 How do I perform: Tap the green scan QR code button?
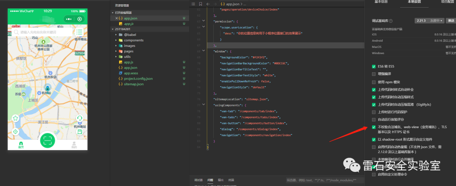click(x=47, y=140)
